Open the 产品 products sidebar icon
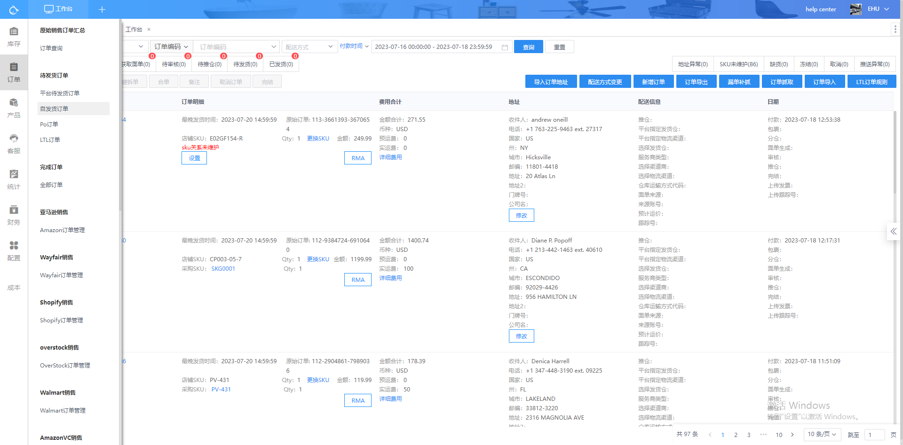903x445 pixels. (x=14, y=108)
